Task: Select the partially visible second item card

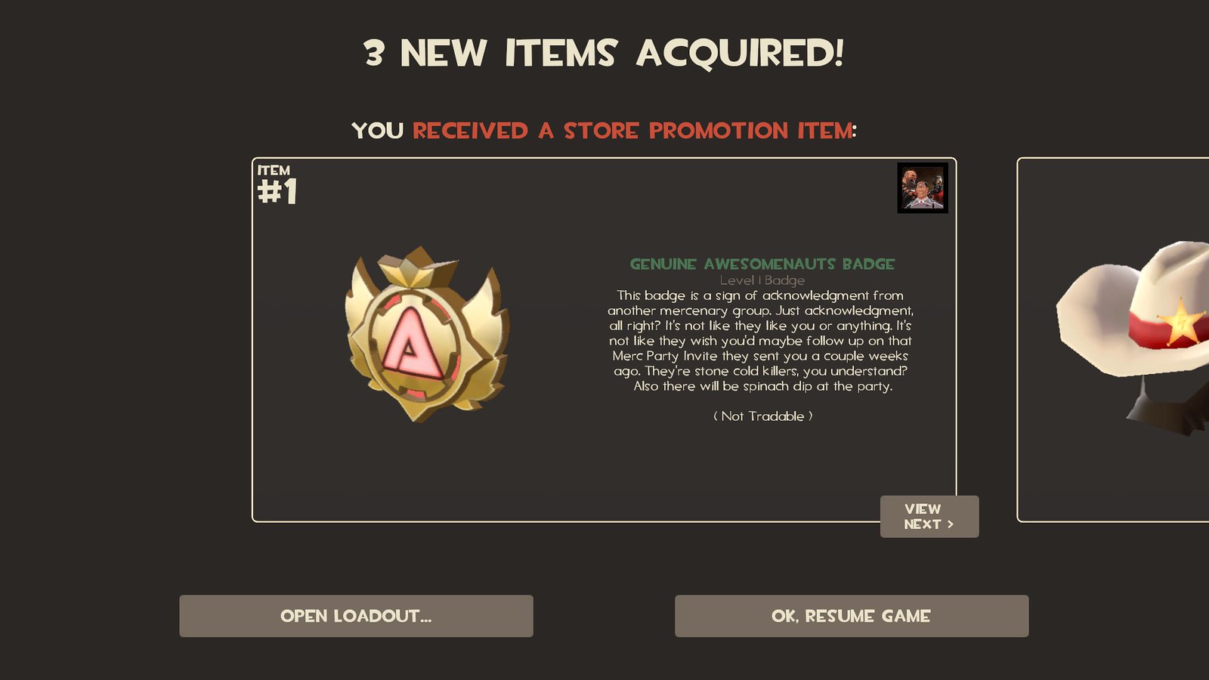Action: [x=1113, y=339]
